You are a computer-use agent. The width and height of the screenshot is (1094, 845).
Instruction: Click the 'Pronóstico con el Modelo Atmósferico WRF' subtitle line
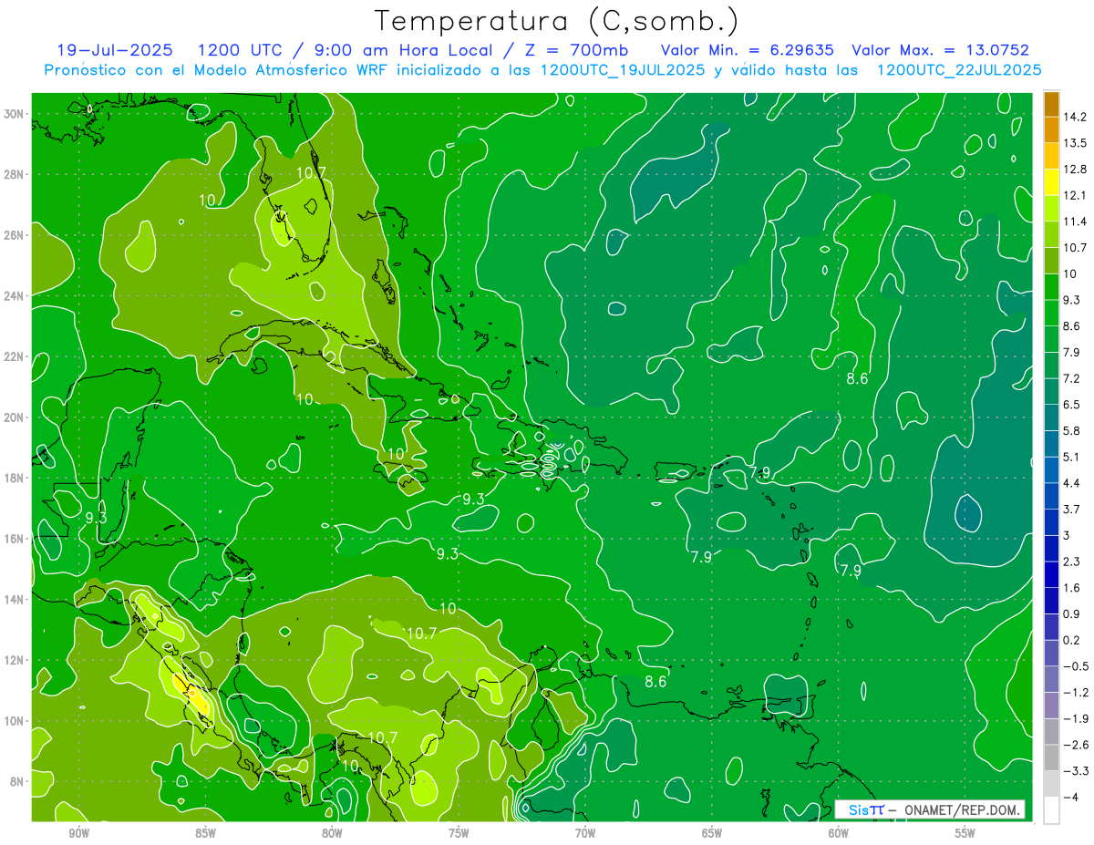(x=542, y=69)
